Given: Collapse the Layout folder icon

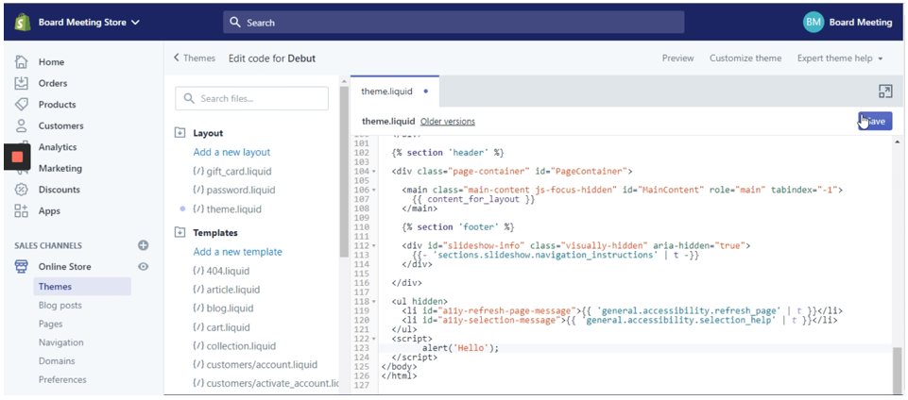Looking at the screenshot, I should 180,133.
